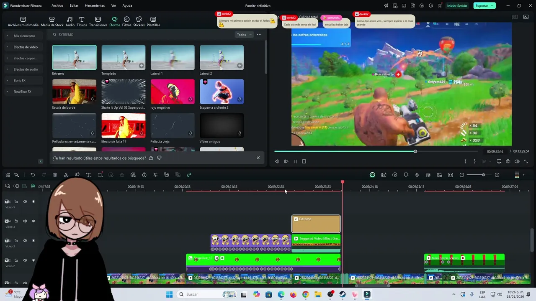This screenshot has height=301, width=536.
Task: Add the Templado effect with plus icon
Action: 142,66
